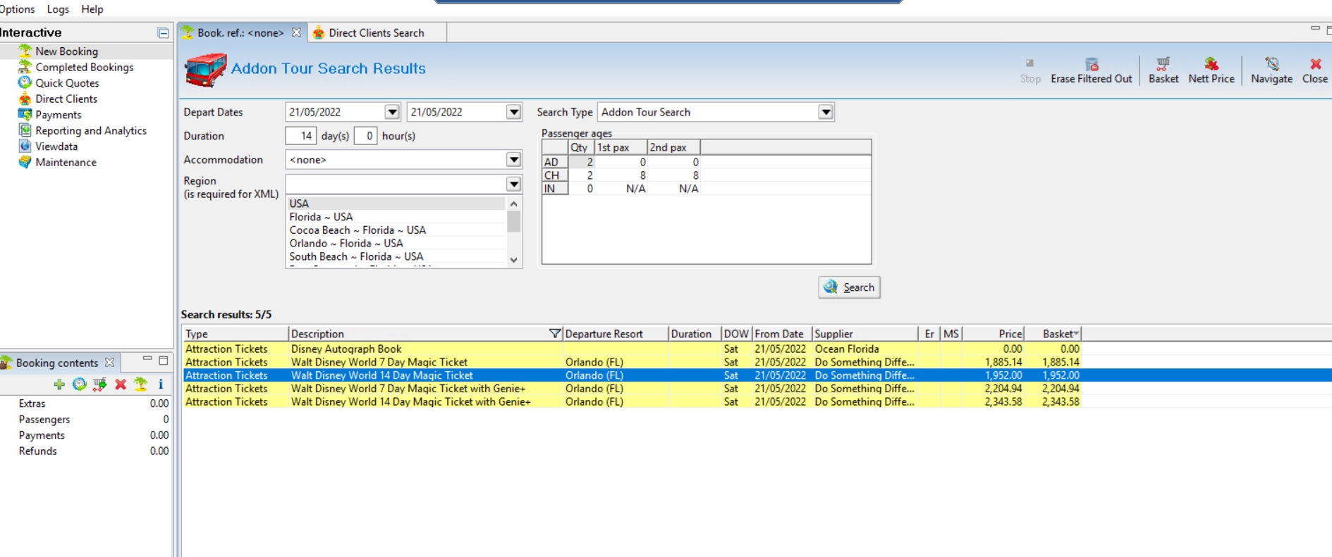Open the Logs menu
This screenshot has width=1332, height=557.
(58, 9)
